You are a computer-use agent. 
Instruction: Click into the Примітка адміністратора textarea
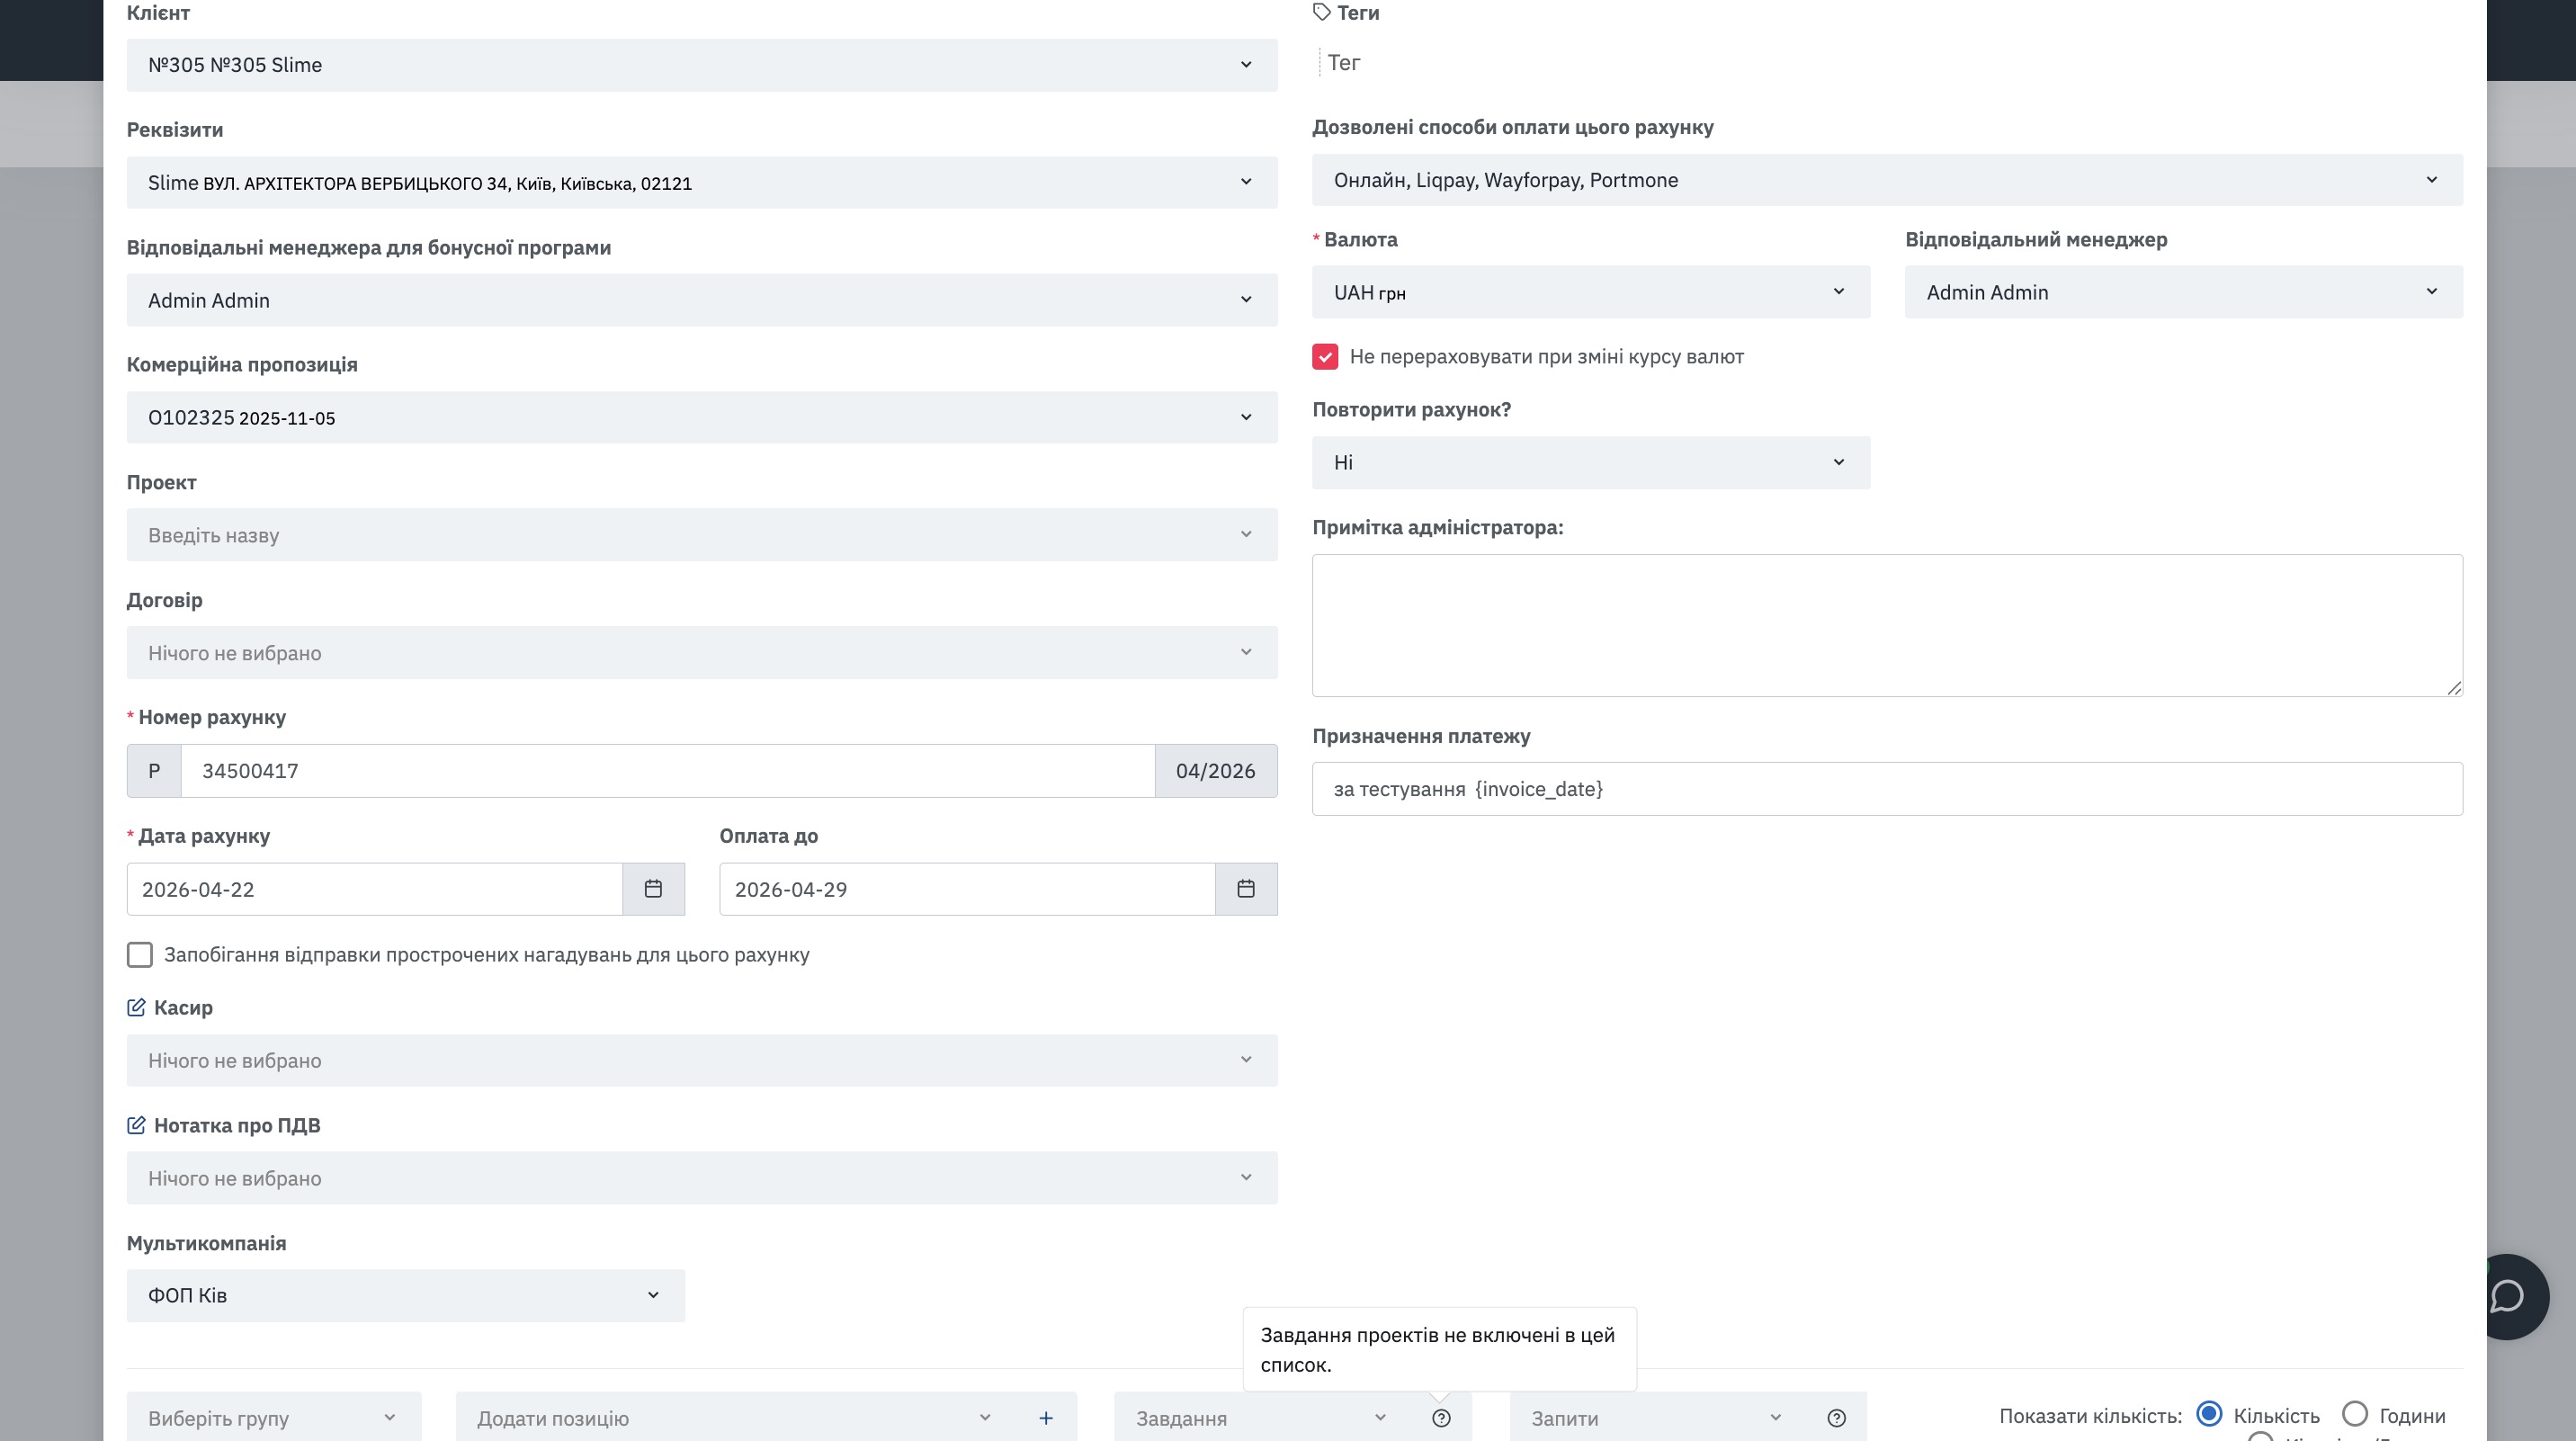tap(1886, 625)
